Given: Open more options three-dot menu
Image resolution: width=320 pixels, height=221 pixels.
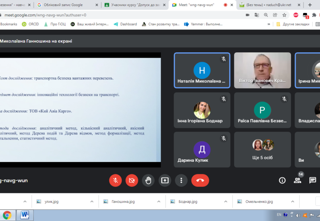Looking at the screenshot, I should [181, 180].
